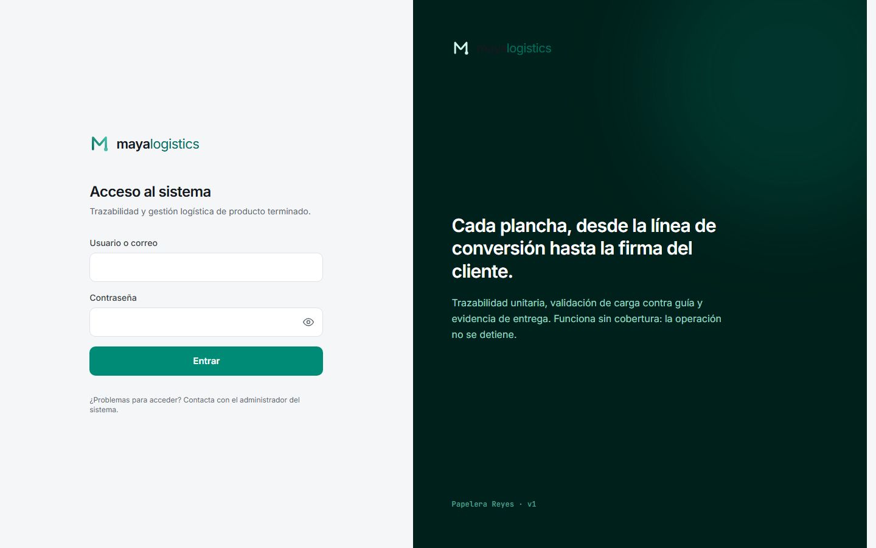The height and width of the screenshot is (548, 876).
Task: Click the 'Acceso al sistema' heading
Action: pos(150,192)
